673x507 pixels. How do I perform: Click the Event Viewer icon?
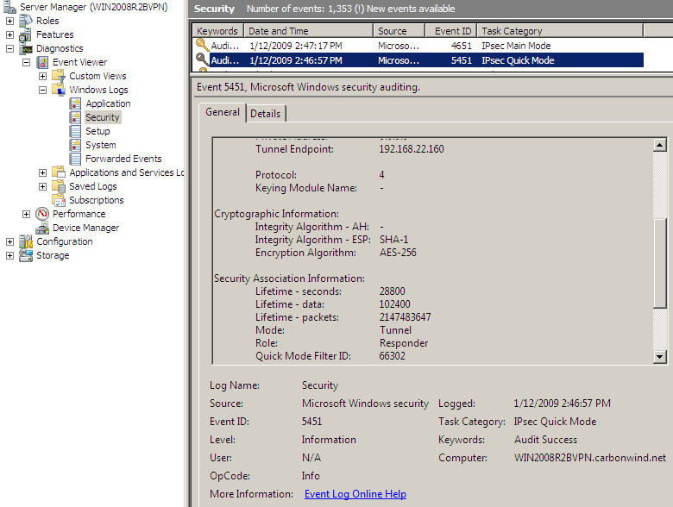(42, 62)
